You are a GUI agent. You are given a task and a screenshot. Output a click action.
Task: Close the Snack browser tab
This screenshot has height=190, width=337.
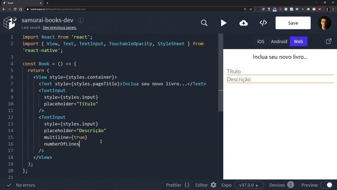click(41, 3)
